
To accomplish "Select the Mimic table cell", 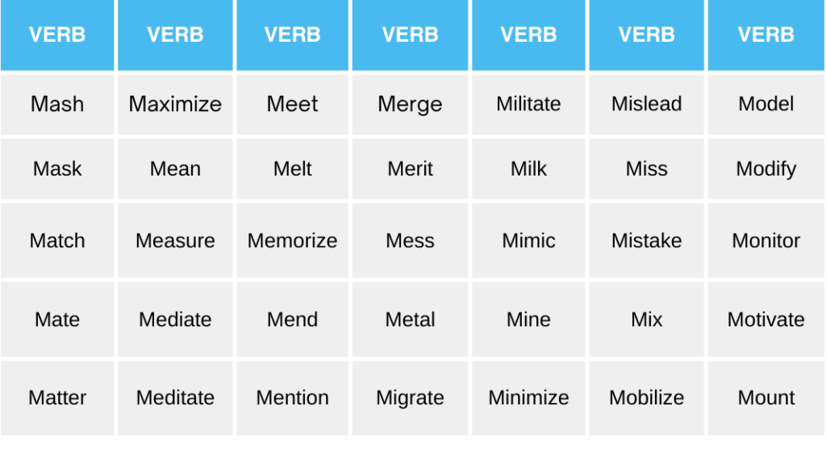I will click(528, 241).
